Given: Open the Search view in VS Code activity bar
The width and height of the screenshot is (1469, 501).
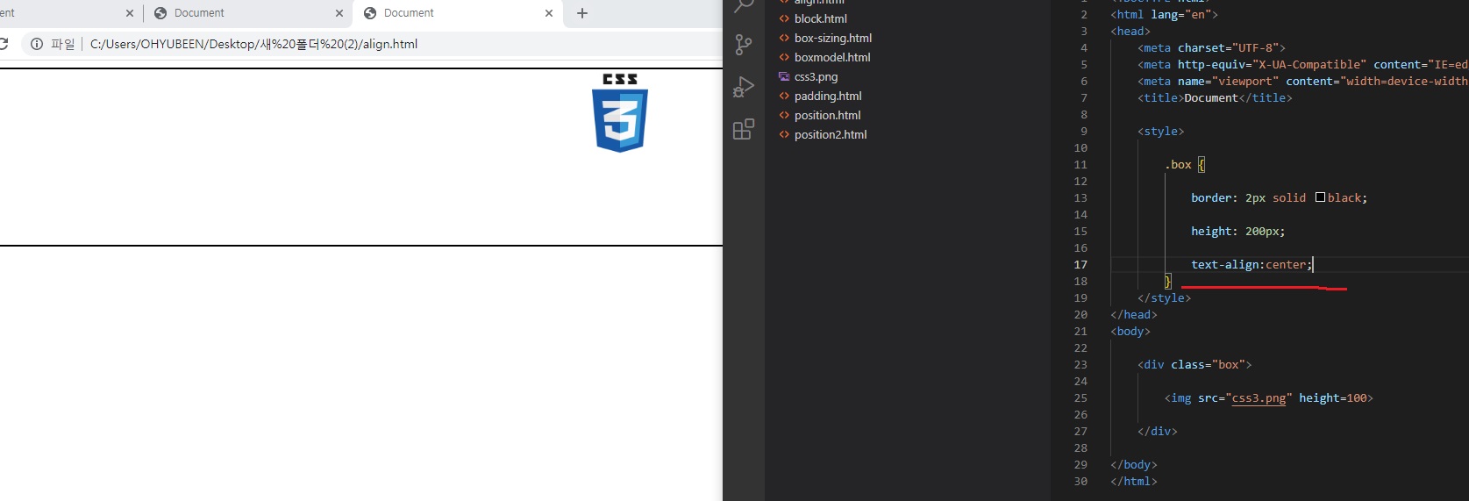Looking at the screenshot, I should [744, 5].
